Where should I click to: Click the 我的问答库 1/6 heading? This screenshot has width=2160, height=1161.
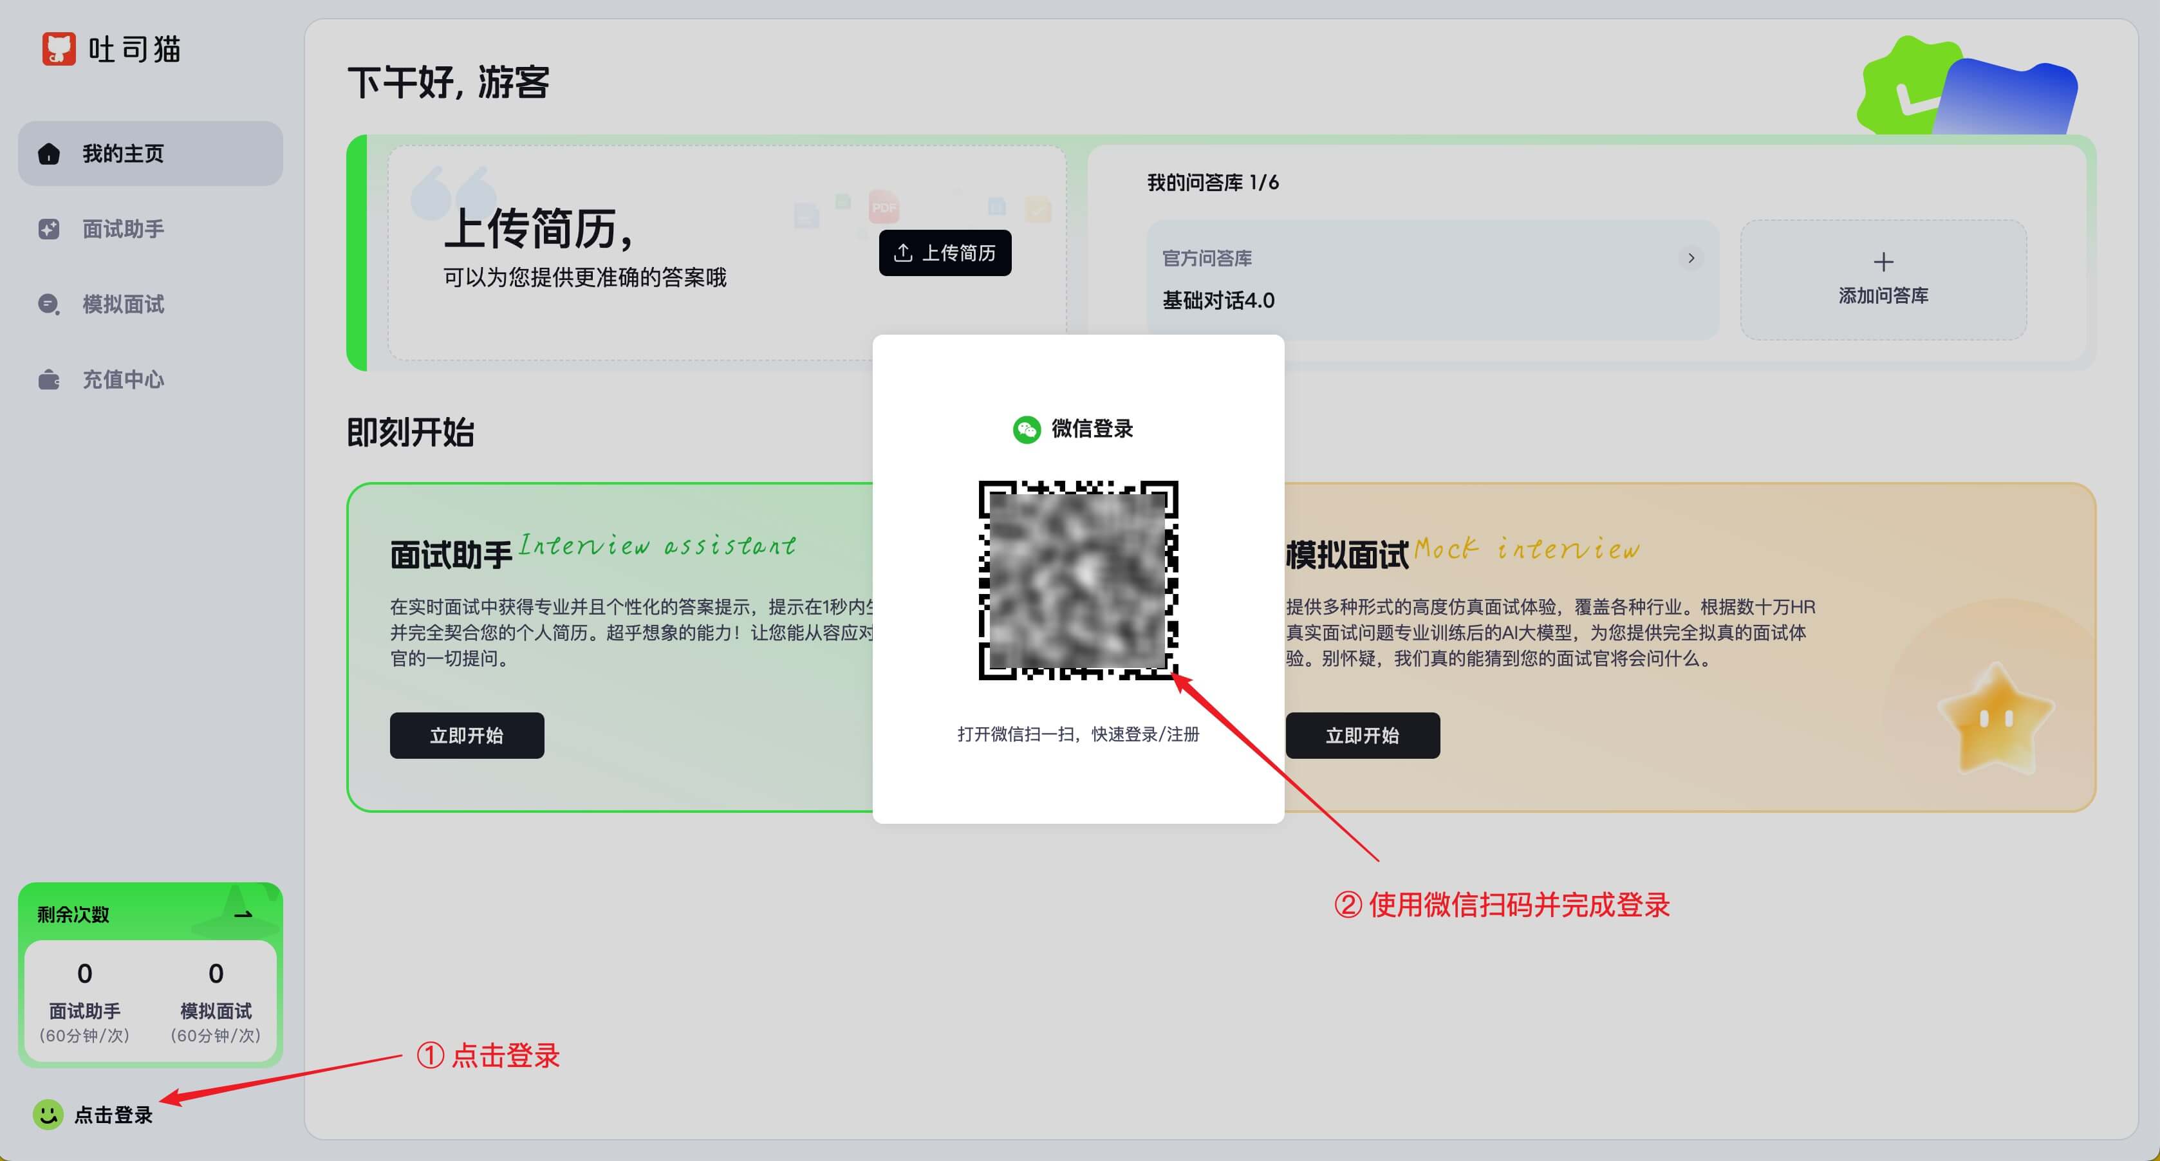coord(1213,182)
